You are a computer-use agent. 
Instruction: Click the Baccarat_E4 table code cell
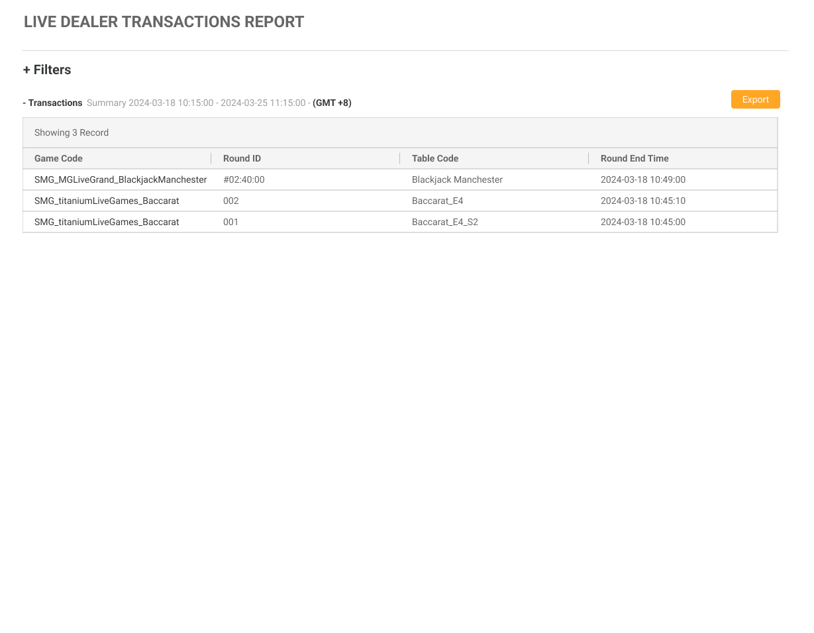[x=437, y=201]
